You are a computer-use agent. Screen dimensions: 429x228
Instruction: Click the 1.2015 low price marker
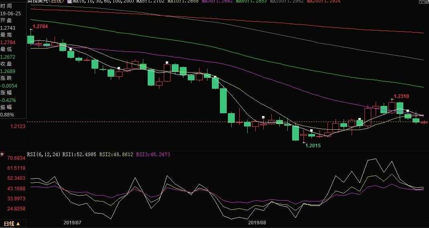(x=313, y=146)
